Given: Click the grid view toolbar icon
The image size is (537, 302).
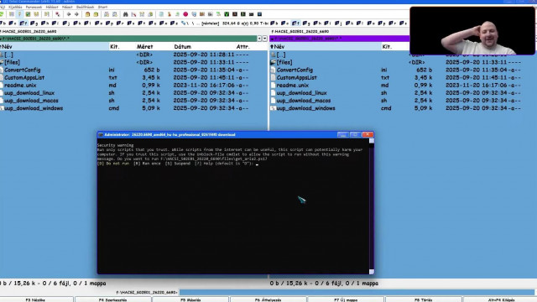Looking at the screenshot, I should [x=12, y=14].
